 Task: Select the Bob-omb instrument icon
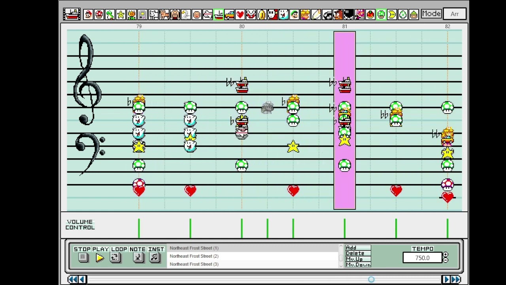click(x=349, y=14)
